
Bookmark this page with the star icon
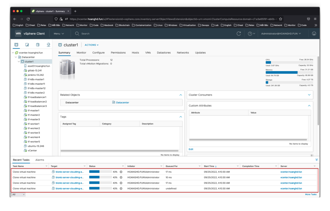tap(281, 19)
